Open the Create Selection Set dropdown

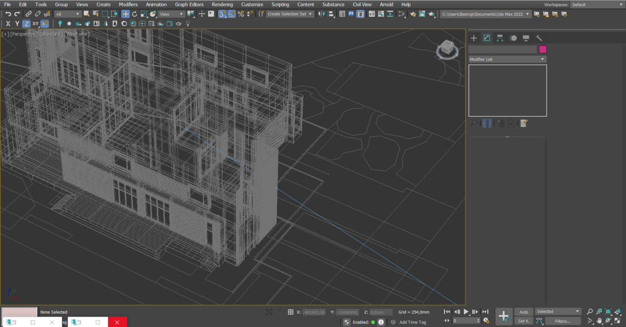point(290,14)
